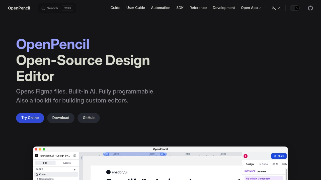The width and height of the screenshot is (321, 180).
Task: Click the right panel vertical scrollbar
Action: [287, 174]
